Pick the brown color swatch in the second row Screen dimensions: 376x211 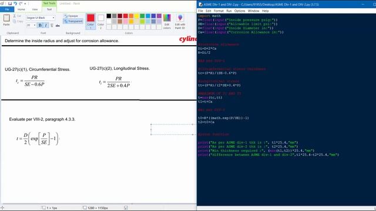tap(120, 22)
